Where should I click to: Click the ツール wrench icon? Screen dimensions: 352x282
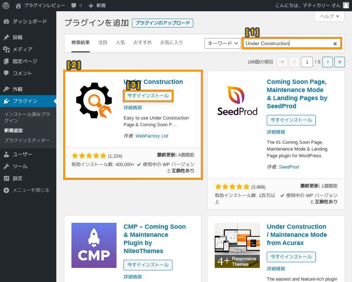[6, 166]
